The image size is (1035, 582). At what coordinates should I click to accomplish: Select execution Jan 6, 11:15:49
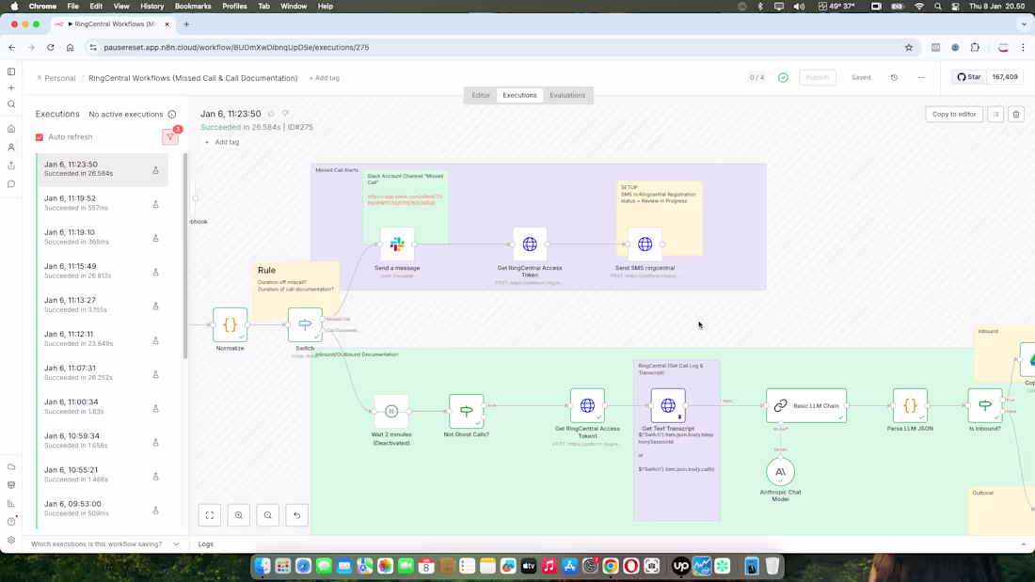tap(103, 271)
